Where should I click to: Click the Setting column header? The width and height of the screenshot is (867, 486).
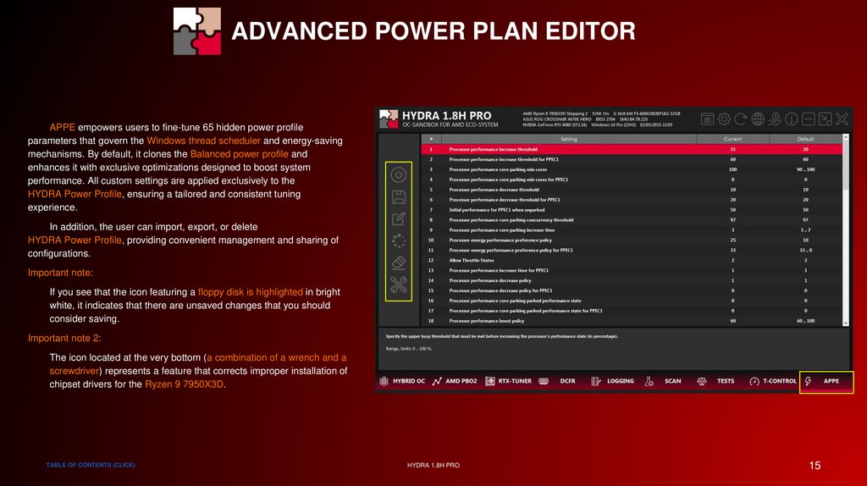(x=568, y=139)
